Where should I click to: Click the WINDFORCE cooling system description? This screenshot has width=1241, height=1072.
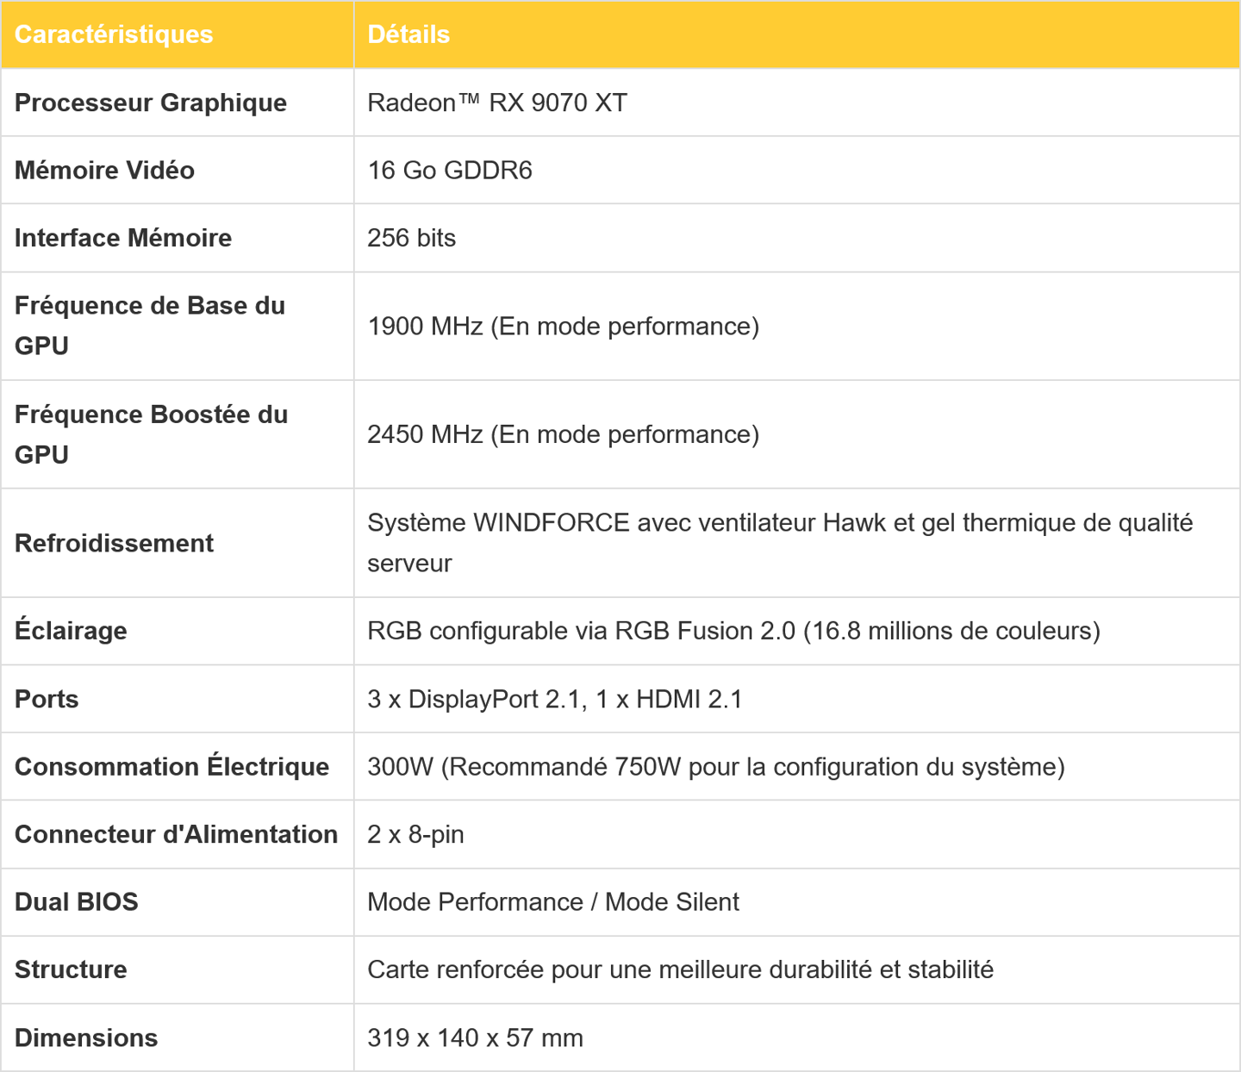780,543
